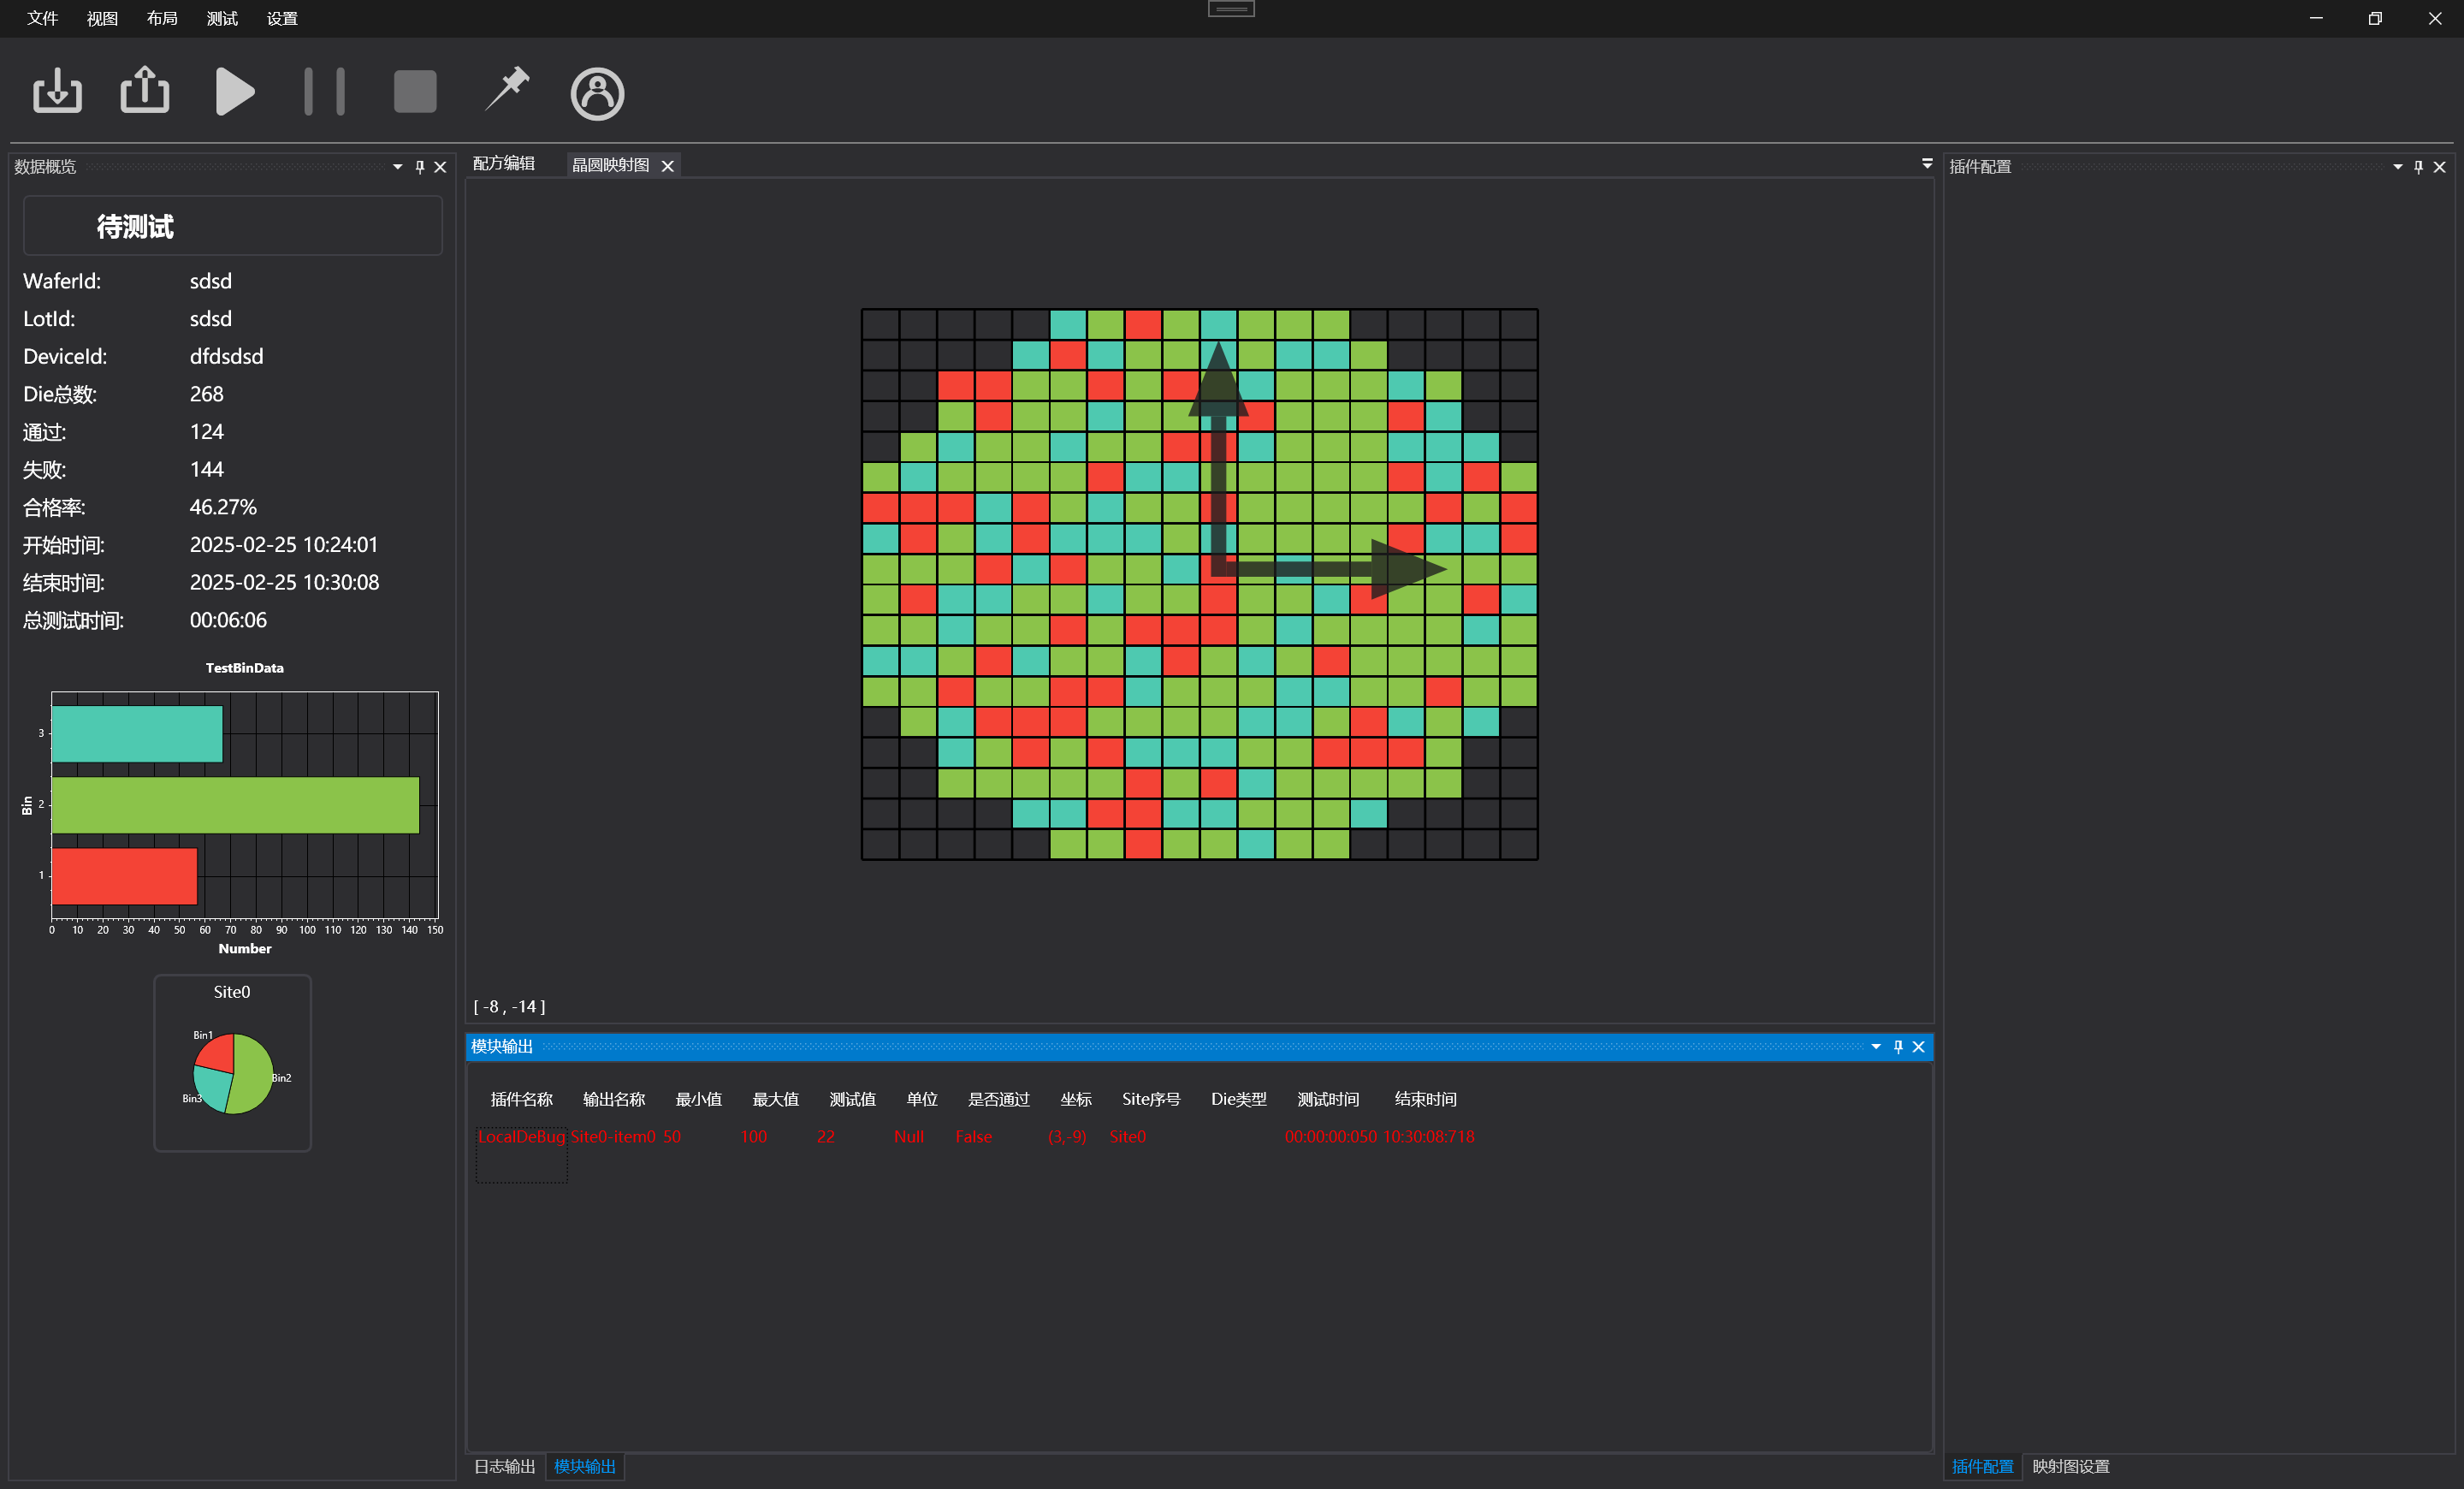Click the Die类型 column header
This screenshot has width=2464, height=1489.
pyautogui.click(x=1239, y=1100)
